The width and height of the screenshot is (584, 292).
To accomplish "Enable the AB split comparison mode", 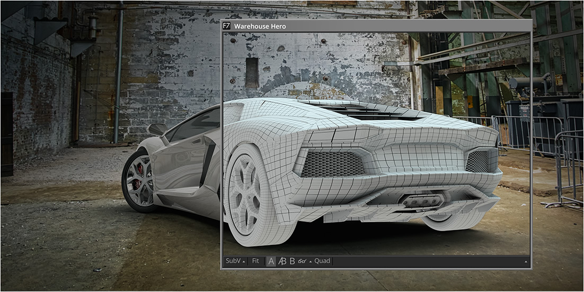I will pos(282,261).
